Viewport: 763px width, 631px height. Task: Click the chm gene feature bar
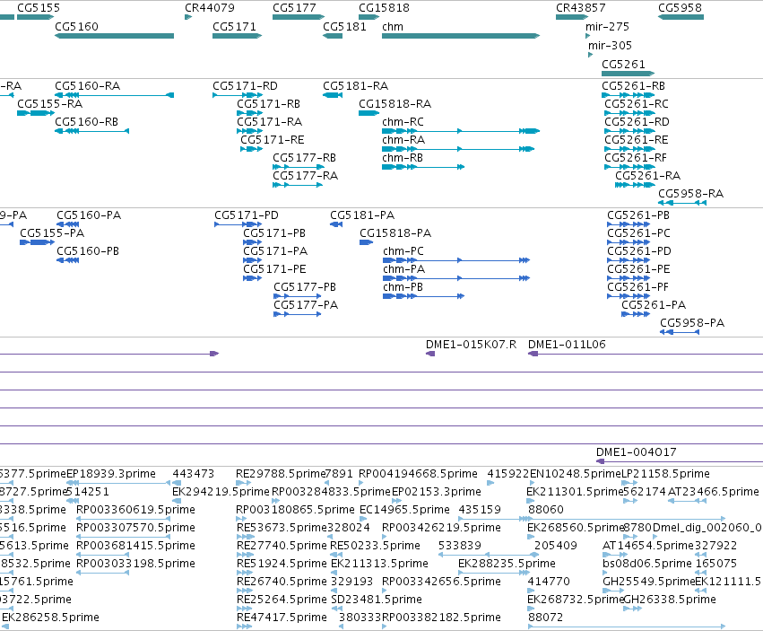[x=461, y=36]
